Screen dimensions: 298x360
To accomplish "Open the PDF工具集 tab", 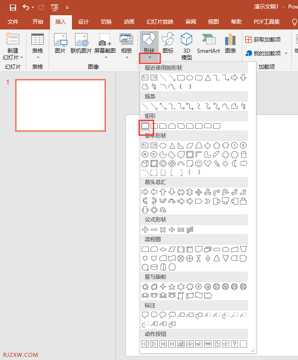I will coord(267,22).
